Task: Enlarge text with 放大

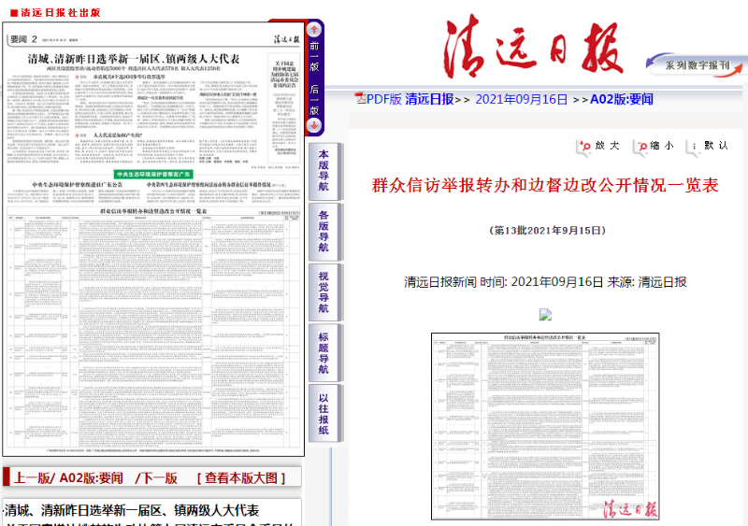Action: pyautogui.click(x=607, y=146)
